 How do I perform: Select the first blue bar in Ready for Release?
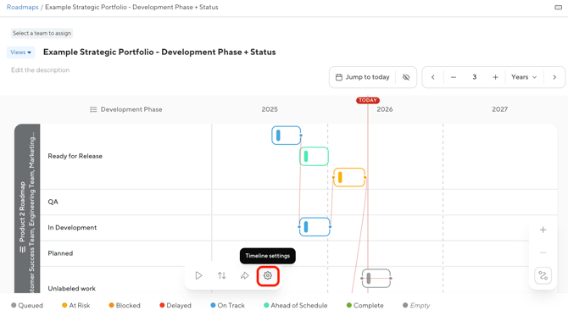(x=287, y=136)
